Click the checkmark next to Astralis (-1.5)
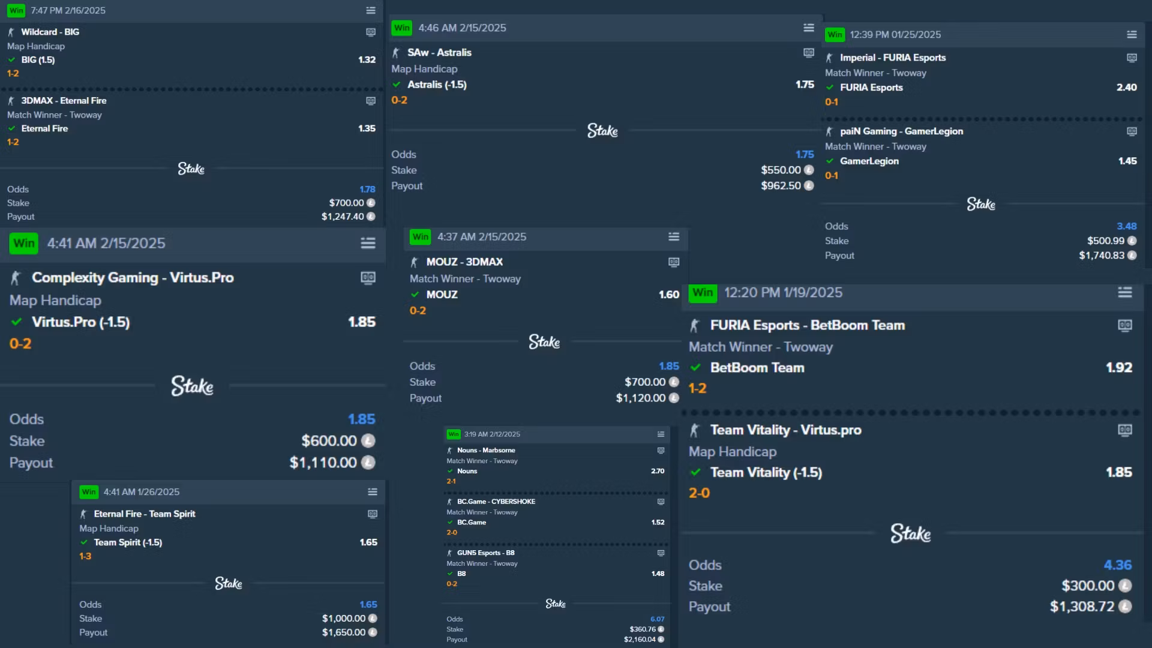The image size is (1152, 648). click(x=397, y=85)
